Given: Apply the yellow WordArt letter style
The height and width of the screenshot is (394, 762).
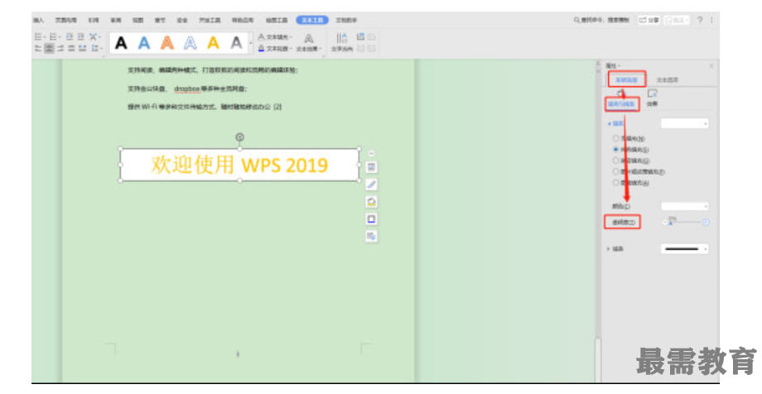Looking at the screenshot, I should 213,43.
